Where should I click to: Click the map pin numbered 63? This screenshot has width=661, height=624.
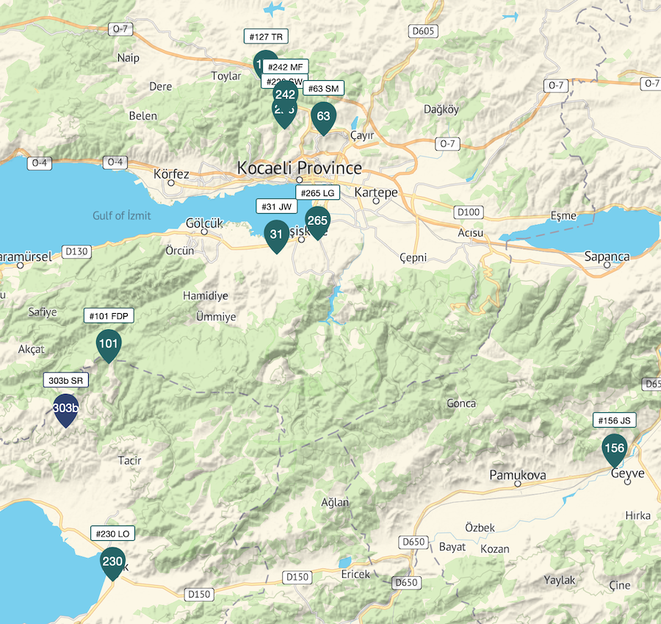pyautogui.click(x=323, y=118)
